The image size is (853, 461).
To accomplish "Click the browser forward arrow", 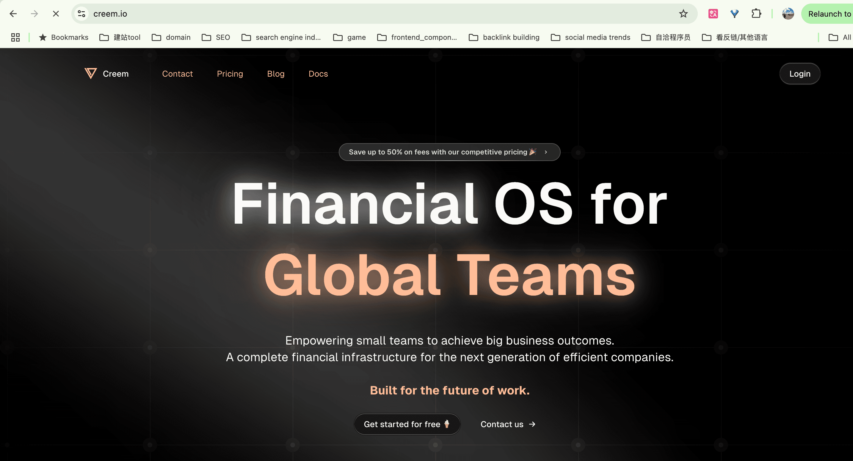I will click(x=35, y=14).
